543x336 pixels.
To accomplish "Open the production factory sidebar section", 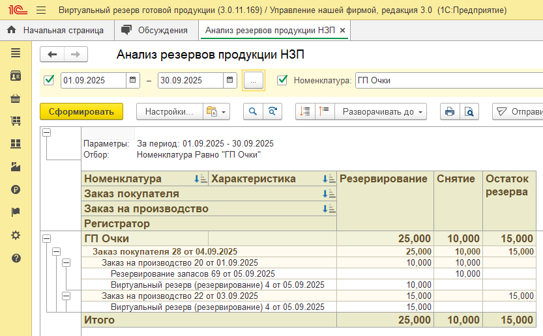I will [x=16, y=167].
